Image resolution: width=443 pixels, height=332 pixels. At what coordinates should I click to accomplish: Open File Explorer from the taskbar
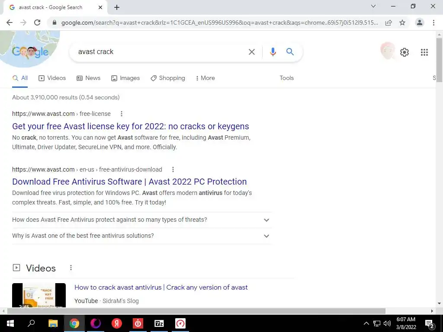click(53, 323)
